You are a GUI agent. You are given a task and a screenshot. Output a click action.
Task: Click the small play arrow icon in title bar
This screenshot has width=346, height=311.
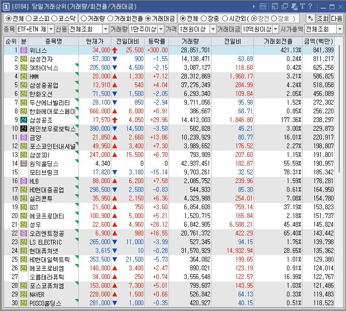point(254,7)
